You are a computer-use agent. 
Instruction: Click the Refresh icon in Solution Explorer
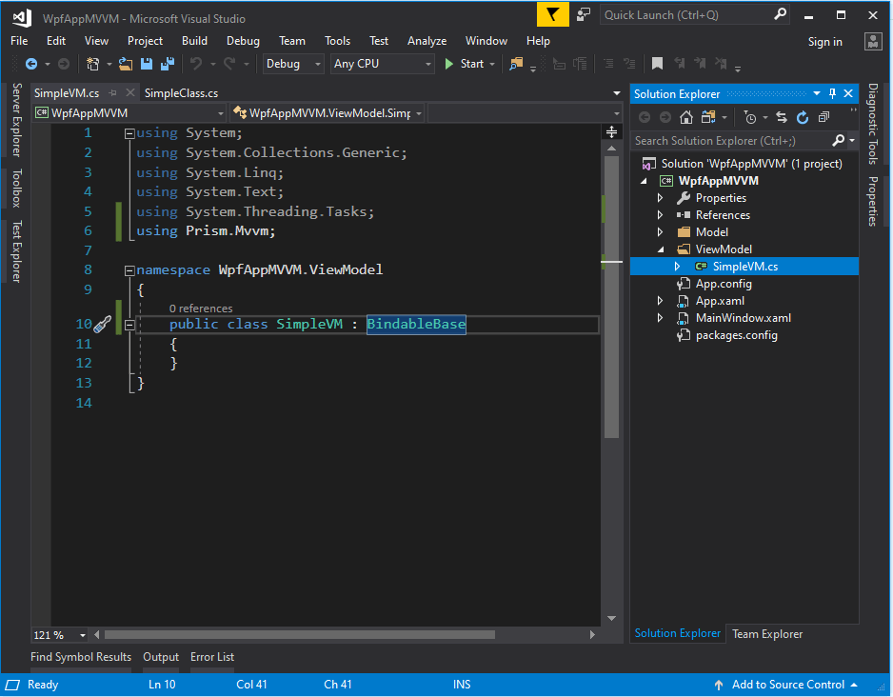coord(803,117)
